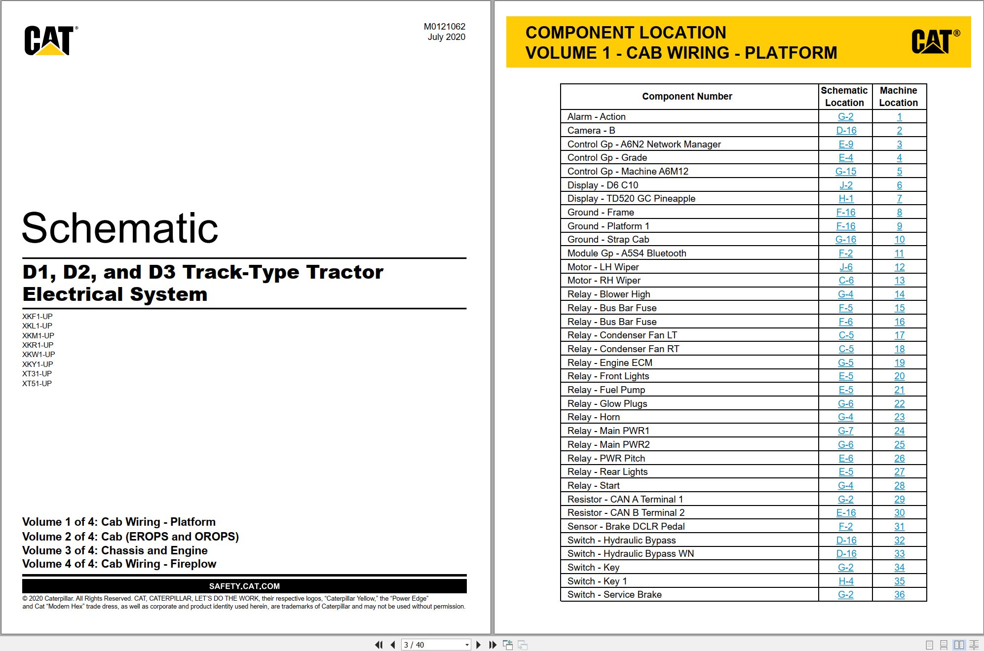Open G-5 link for Relay - Engine ECM

845,362
